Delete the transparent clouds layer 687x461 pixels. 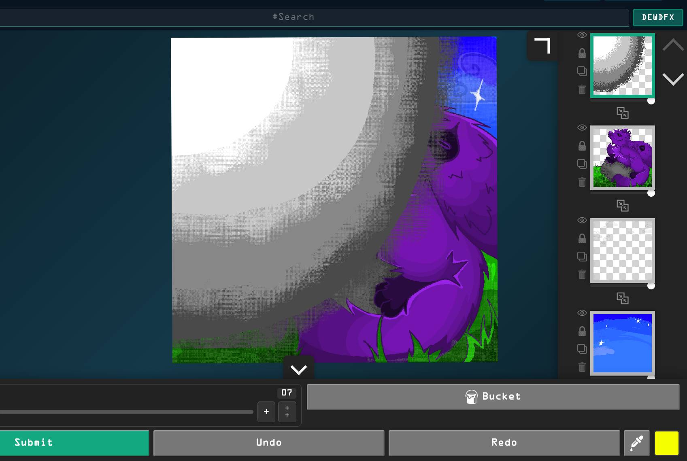[582, 274]
